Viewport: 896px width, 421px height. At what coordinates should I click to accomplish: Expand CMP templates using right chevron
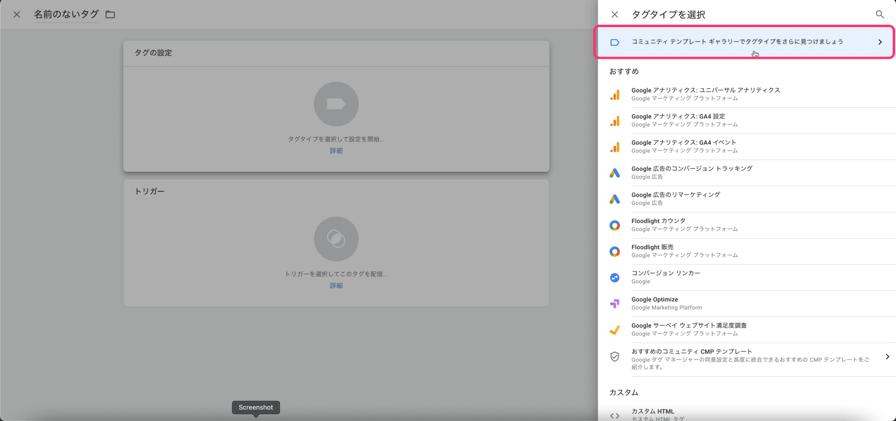(887, 357)
